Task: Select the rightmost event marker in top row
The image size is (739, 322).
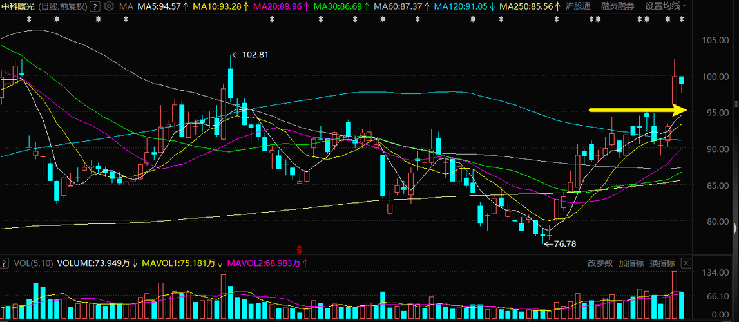Action: (x=681, y=19)
